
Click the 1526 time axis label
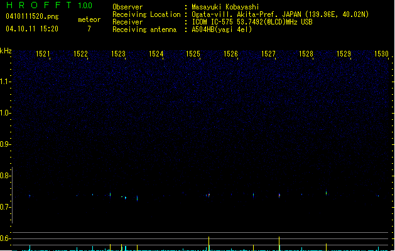pyautogui.click(x=230, y=54)
